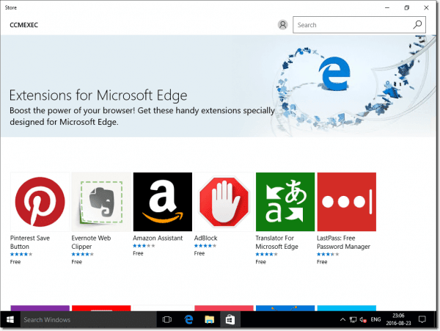Click the light-blue app tile in the second row
440x331 pixels.
click(x=347, y=308)
